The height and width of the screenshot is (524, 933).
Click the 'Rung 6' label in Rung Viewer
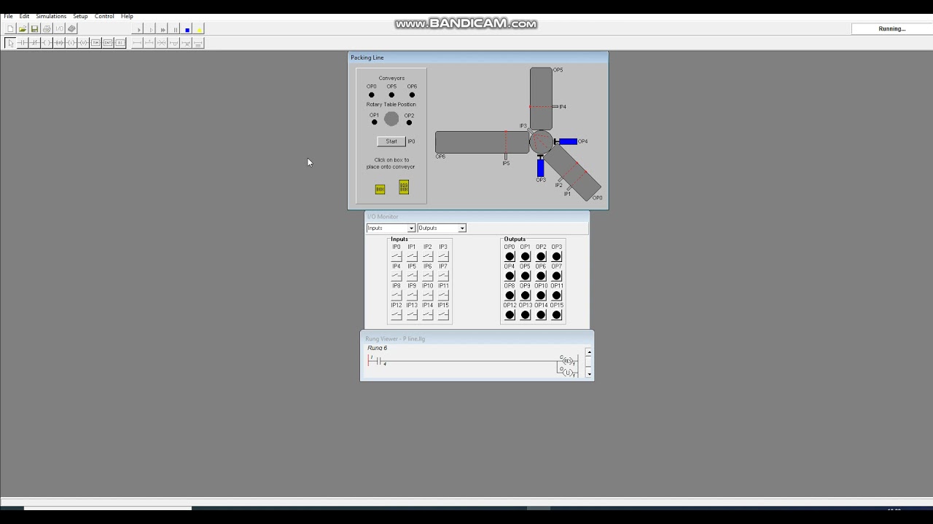(x=377, y=348)
